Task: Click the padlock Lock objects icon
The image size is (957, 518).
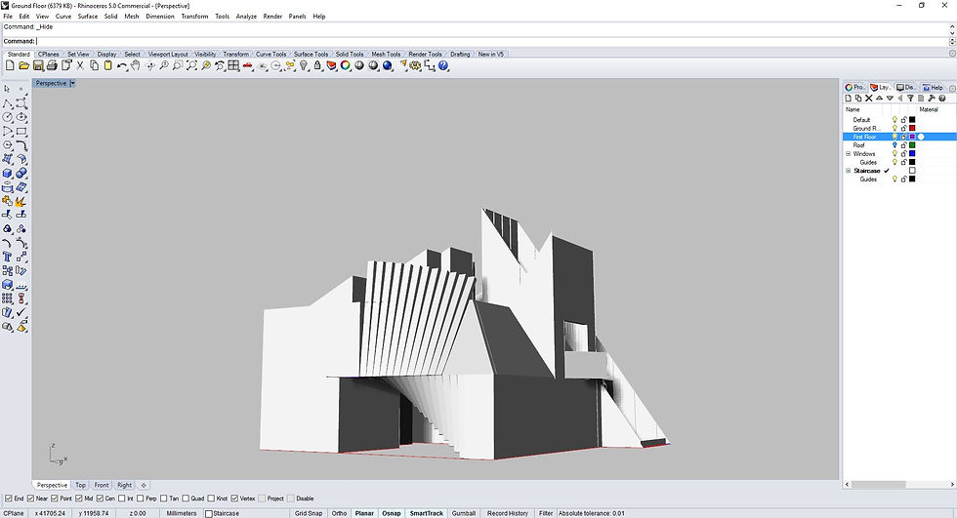Action: coord(317,65)
